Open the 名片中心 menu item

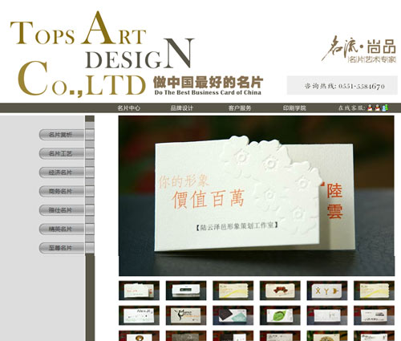point(128,108)
